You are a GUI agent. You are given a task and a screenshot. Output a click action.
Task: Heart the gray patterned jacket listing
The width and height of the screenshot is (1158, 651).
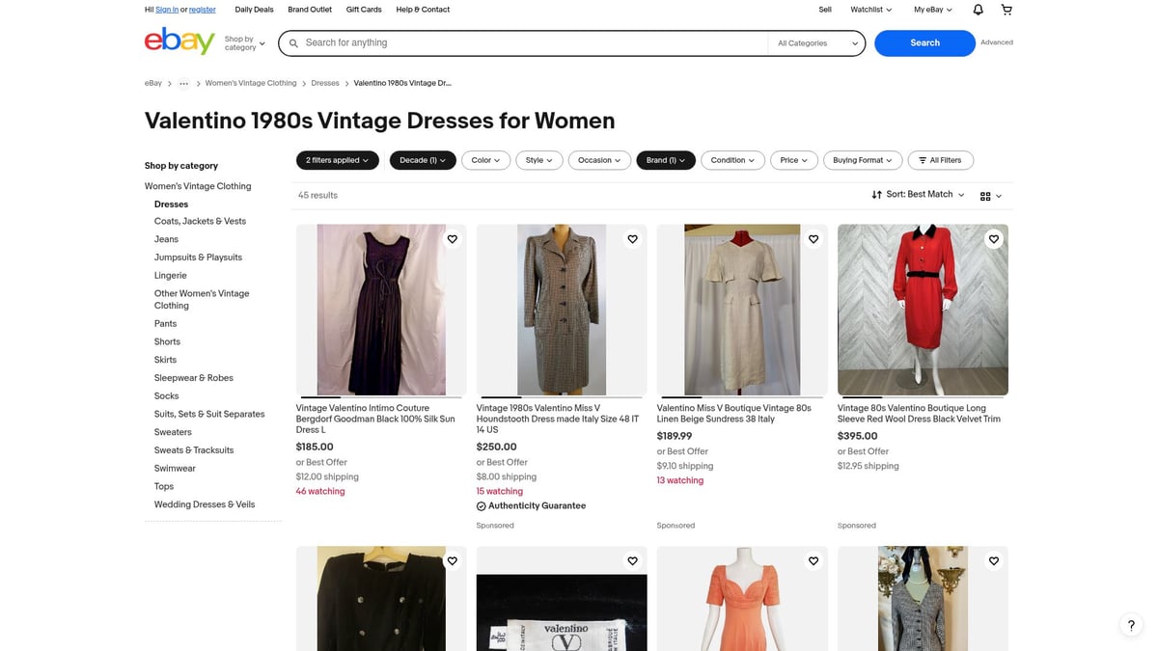tap(993, 560)
